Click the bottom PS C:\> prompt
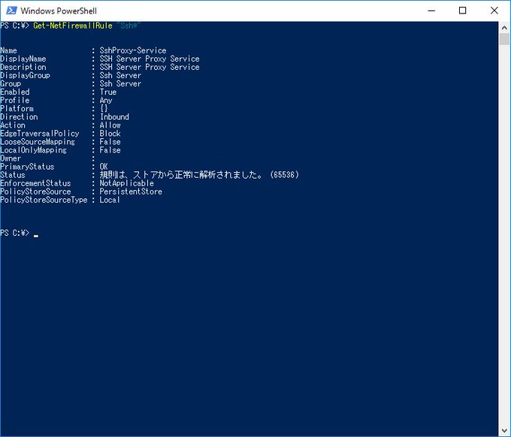511x437 pixels. tap(15, 233)
